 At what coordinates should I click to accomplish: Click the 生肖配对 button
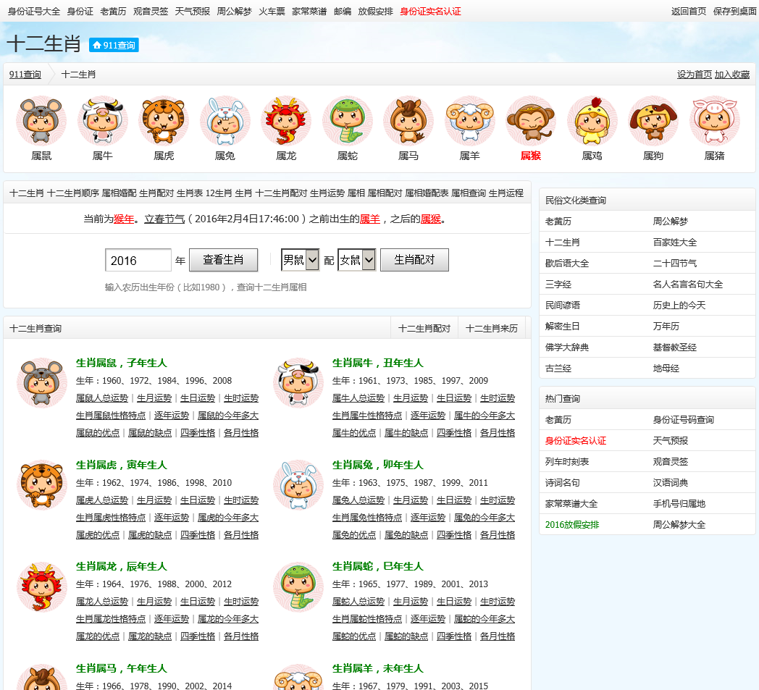(414, 260)
